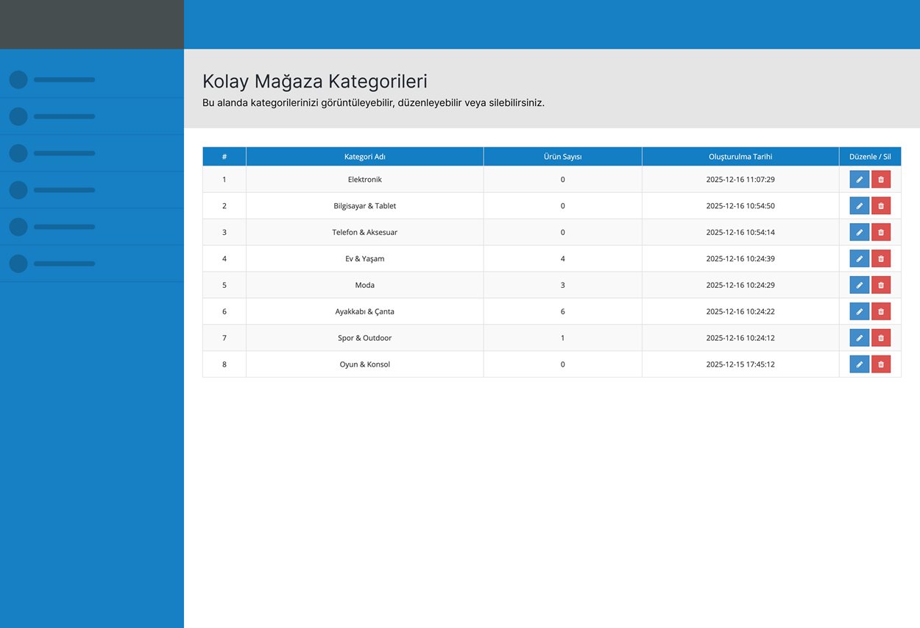Delete the Oyun & Konsol category
Image resolution: width=920 pixels, height=628 pixels.
[x=881, y=364]
